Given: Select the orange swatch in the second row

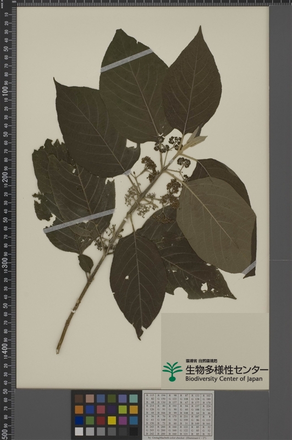Looking at the screenshot, I should 79,409.
